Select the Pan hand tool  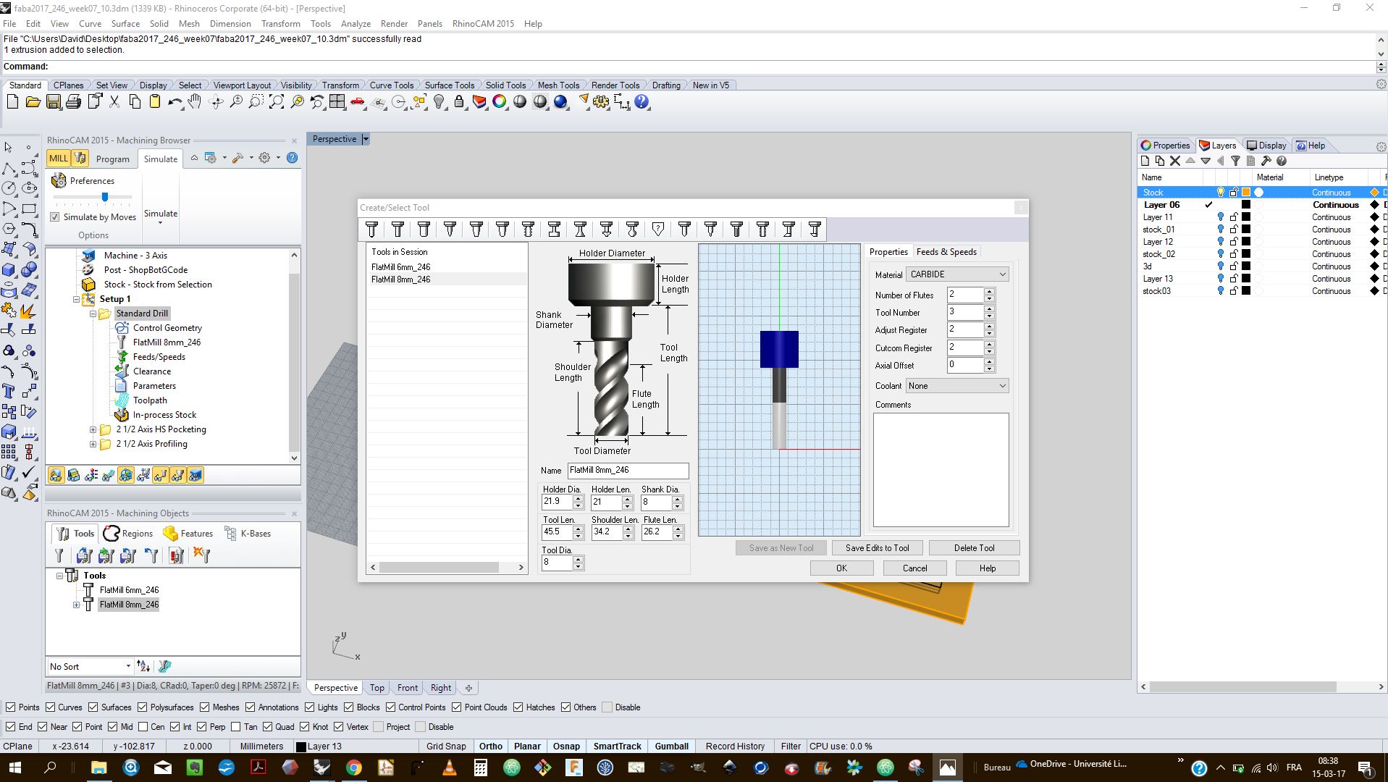pyautogui.click(x=195, y=102)
